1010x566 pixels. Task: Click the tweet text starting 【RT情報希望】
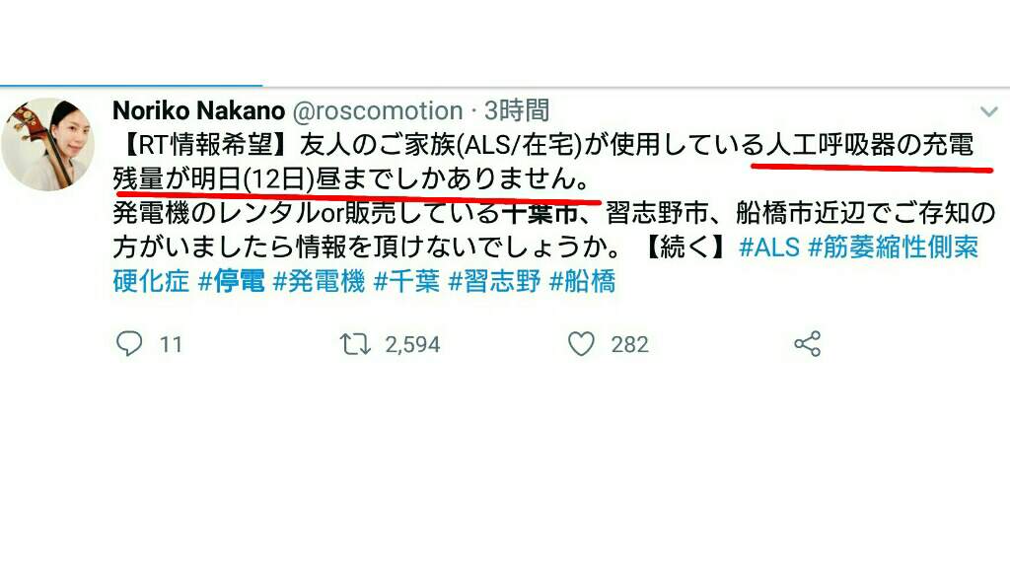coord(554,212)
